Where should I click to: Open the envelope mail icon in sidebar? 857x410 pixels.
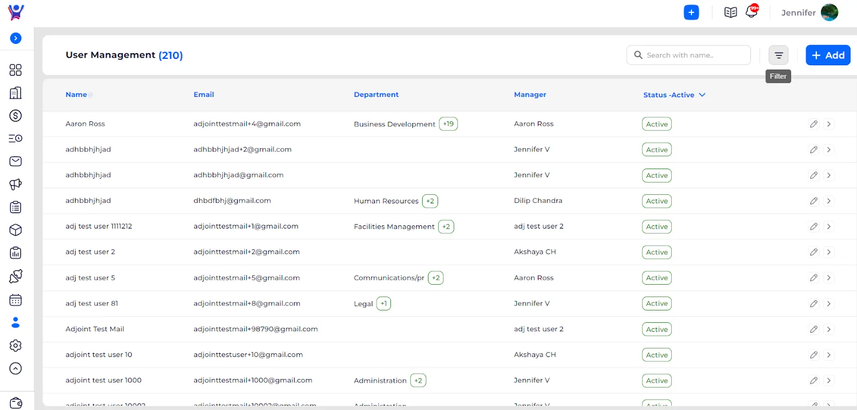[x=16, y=161]
